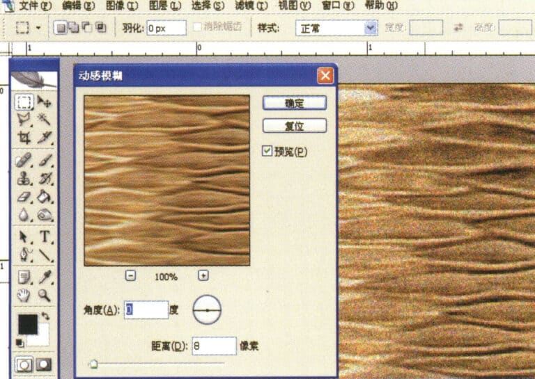The height and width of the screenshot is (379, 535).
Task: Open the 图像 menu
Action: click(122, 6)
